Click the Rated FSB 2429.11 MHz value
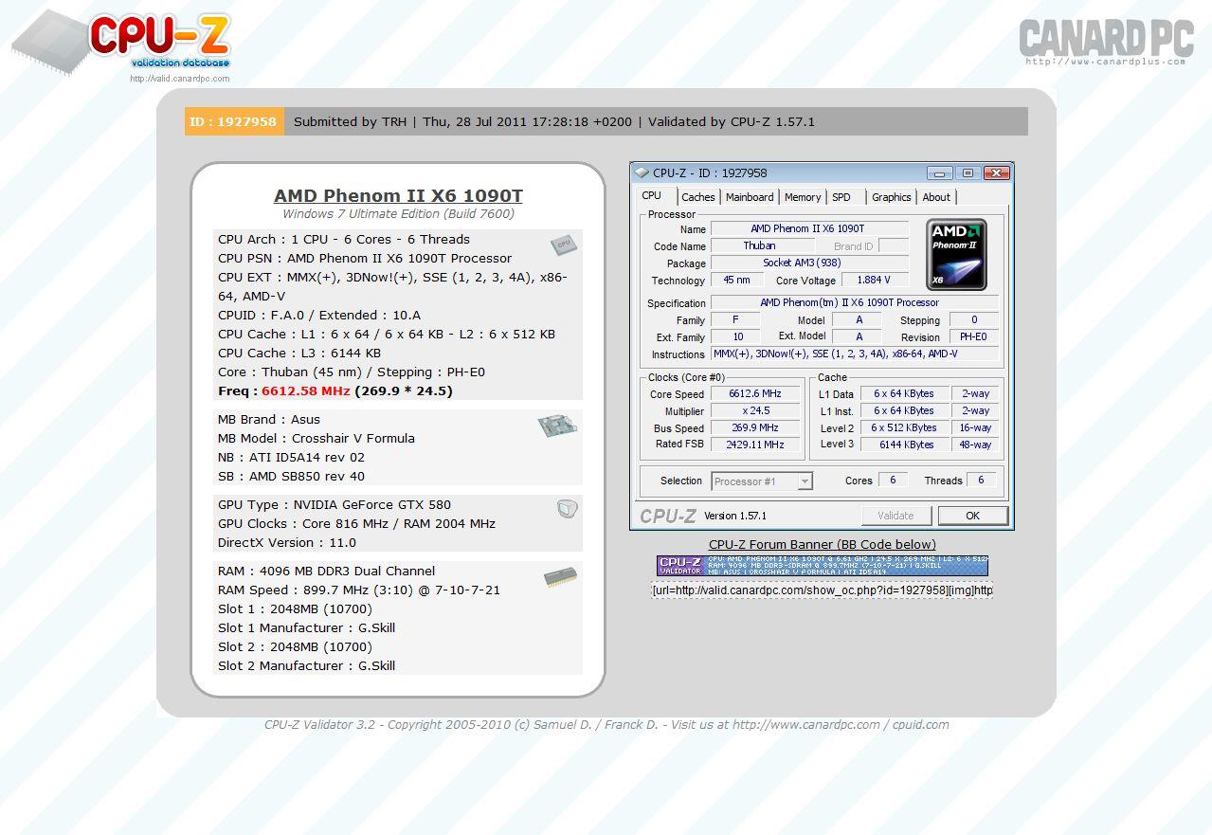The height and width of the screenshot is (835, 1212). (x=755, y=445)
